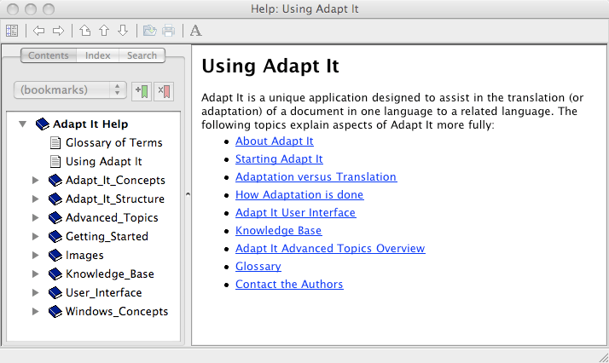
Task: Click the Using Adapt It page icon
Action: point(55,161)
